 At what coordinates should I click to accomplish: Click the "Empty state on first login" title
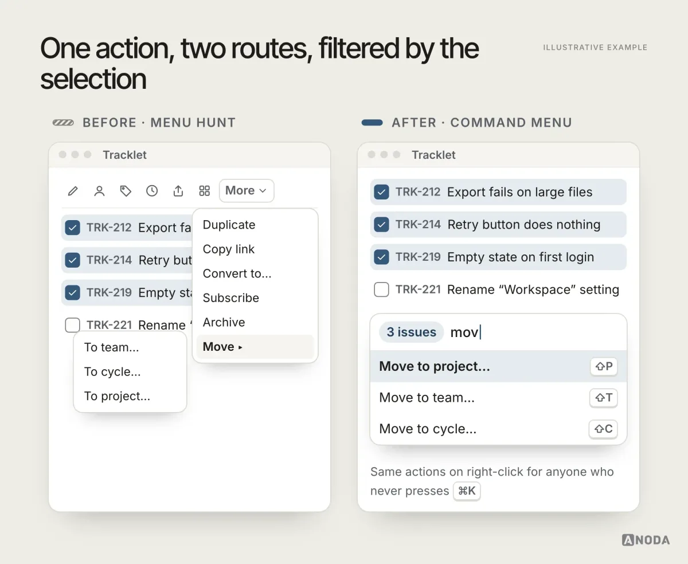point(521,257)
